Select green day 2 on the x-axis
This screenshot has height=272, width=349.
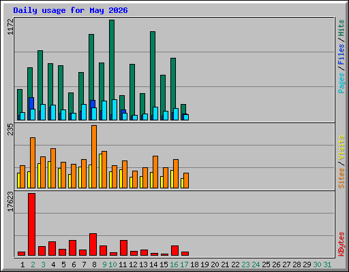pyautogui.click(x=33, y=265)
